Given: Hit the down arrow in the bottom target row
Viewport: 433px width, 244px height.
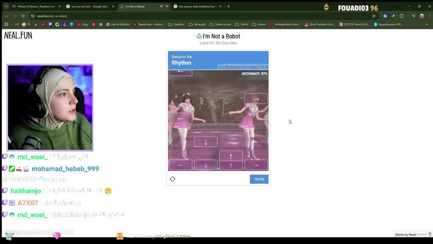Looking at the screenshot, I should coord(206,165).
